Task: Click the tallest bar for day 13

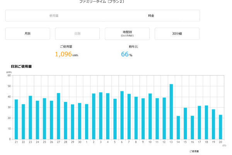Action: click(x=171, y=112)
